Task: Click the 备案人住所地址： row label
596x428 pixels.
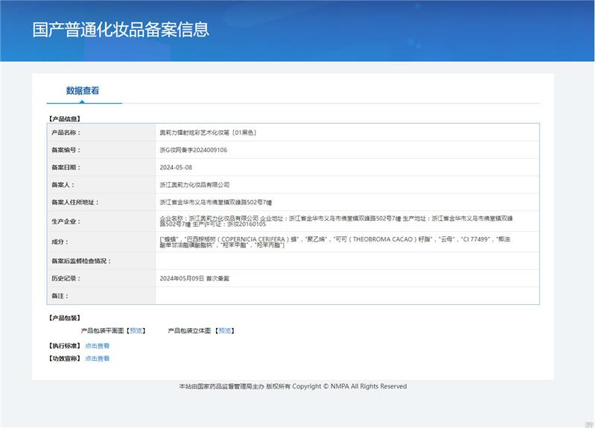Action: pos(75,202)
